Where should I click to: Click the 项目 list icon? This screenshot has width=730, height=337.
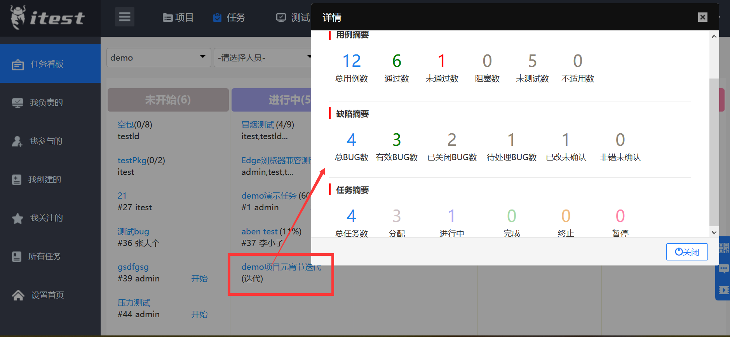pos(167,17)
